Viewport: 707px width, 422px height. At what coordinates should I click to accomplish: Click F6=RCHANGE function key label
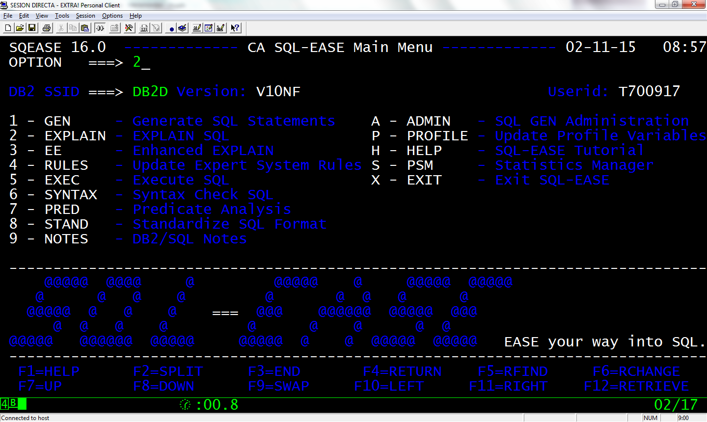[x=636, y=371]
